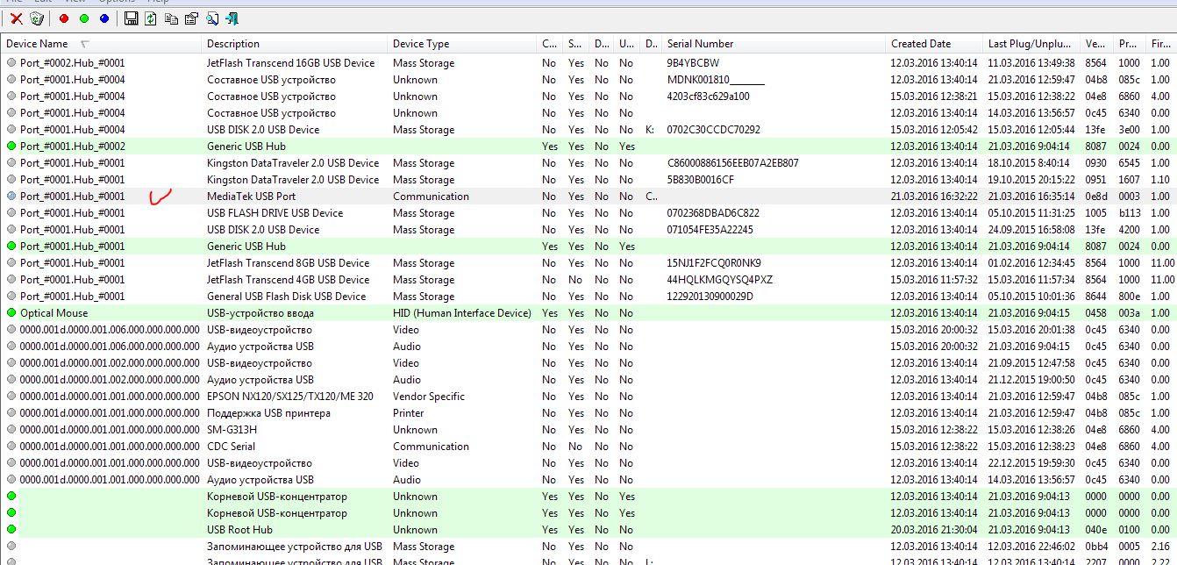Click the Copy selected items icon
1177x565 pixels.
171,18
